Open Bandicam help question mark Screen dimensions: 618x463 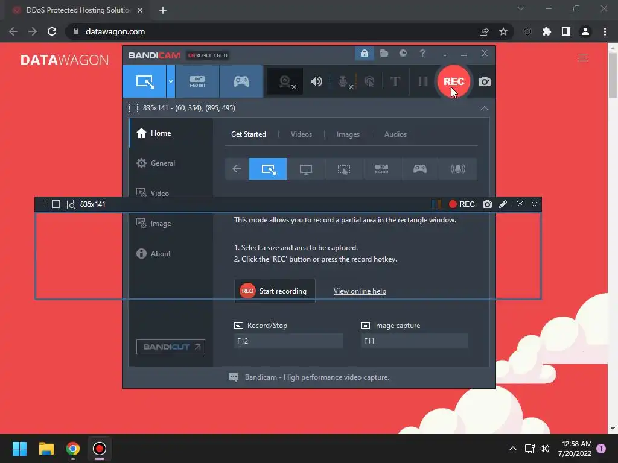[422, 53]
